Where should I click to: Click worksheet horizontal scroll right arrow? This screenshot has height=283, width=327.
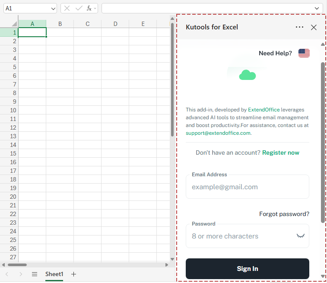point(167,265)
